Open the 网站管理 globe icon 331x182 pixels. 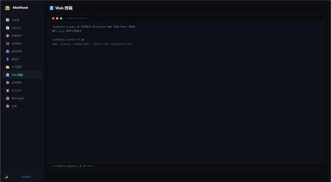coord(8,51)
